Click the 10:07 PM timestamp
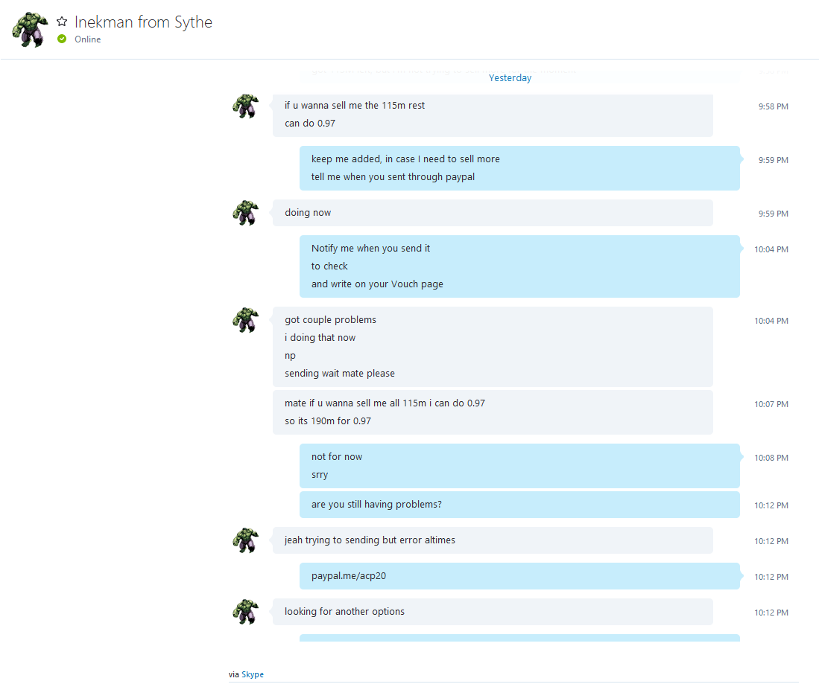 [771, 404]
